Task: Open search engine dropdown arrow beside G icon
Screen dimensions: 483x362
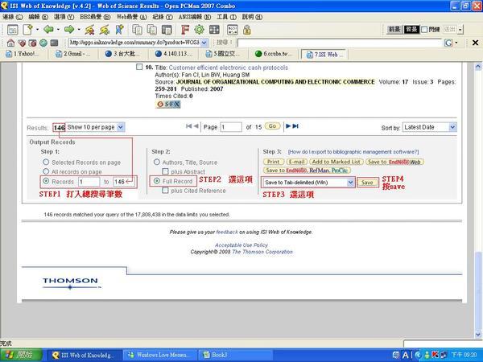Action: pyautogui.click(x=456, y=43)
